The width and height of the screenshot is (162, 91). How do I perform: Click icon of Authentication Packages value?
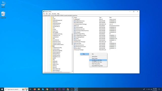tap(75, 24)
